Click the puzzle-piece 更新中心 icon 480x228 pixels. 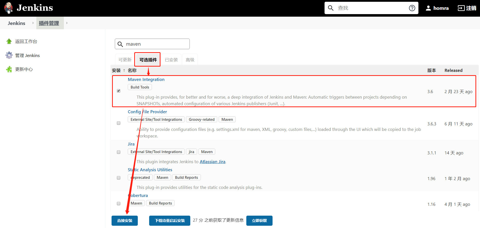9,69
